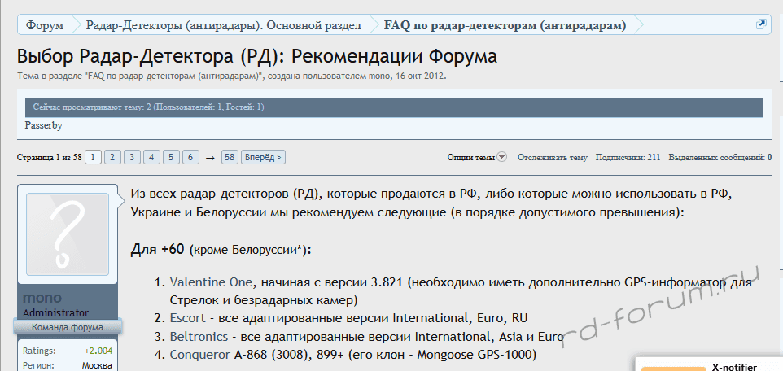
Task: Open Выделенных сообщений: 0 link
Action: tap(720, 157)
